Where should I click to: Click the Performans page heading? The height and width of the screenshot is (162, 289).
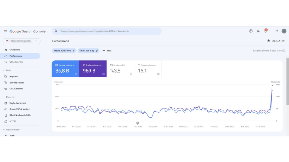(60, 41)
